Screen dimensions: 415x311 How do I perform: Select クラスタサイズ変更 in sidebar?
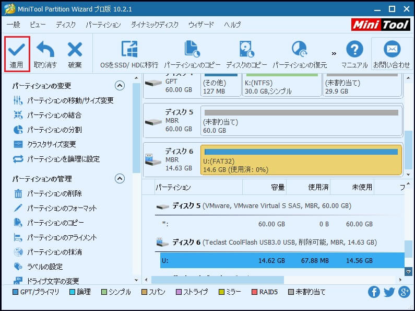click(44, 144)
